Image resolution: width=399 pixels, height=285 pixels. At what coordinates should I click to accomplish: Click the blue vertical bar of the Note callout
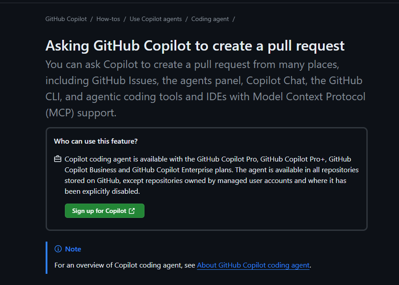click(47, 257)
